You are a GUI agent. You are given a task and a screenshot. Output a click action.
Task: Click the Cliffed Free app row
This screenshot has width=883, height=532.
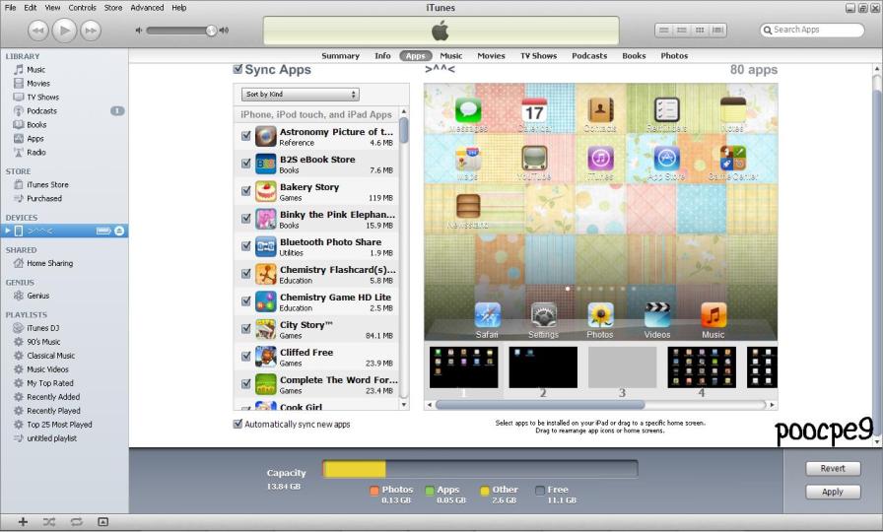pos(318,357)
